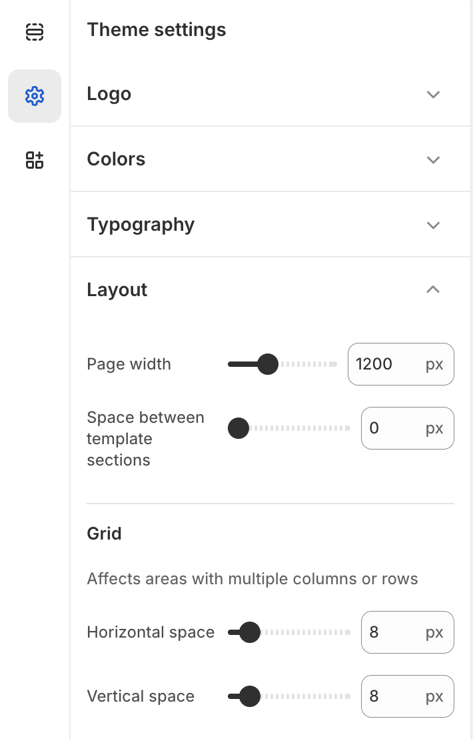Click the Vertical space slider handle
Image resolution: width=473 pixels, height=739 pixels.
[x=249, y=696]
